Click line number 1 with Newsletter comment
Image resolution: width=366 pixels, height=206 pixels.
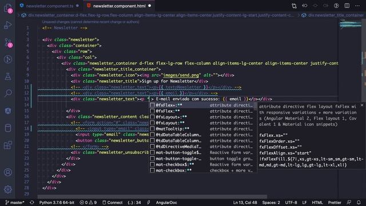tap(27, 28)
